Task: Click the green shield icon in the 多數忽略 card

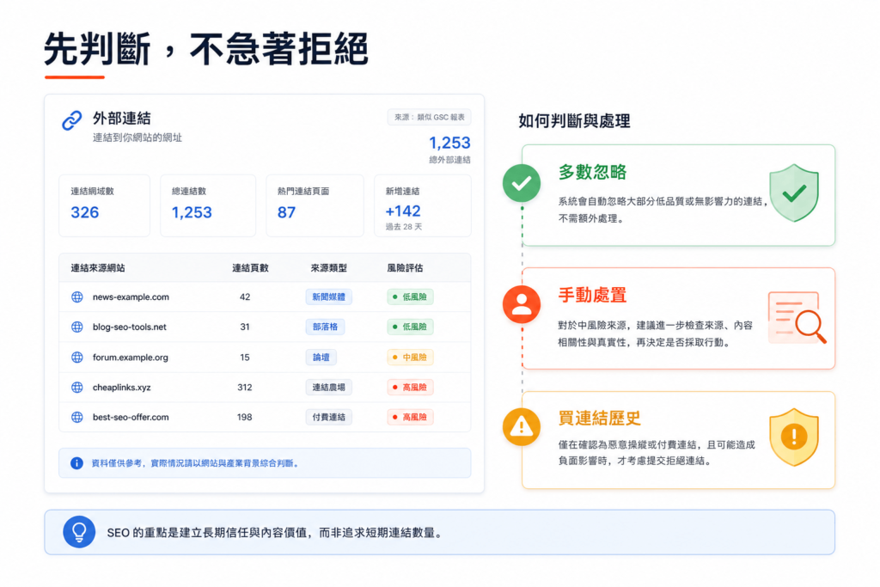Action: point(794,193)
